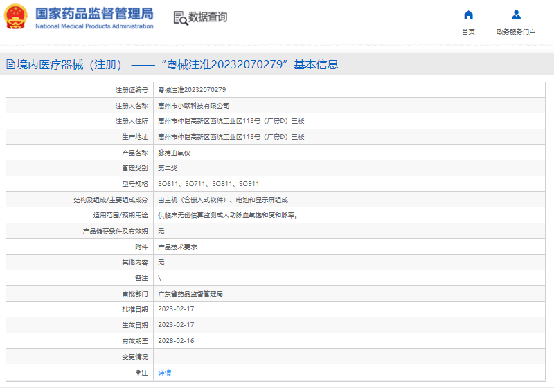Open the 数据查询 search icon
The width and height of the screenshot is (554, 388).
coord(181,18)
